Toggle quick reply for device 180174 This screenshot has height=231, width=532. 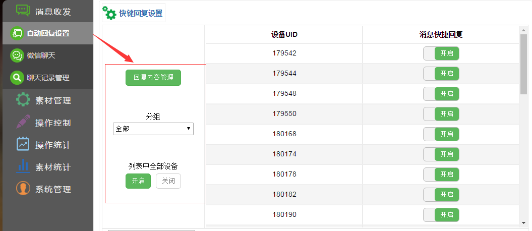[441, 154]
